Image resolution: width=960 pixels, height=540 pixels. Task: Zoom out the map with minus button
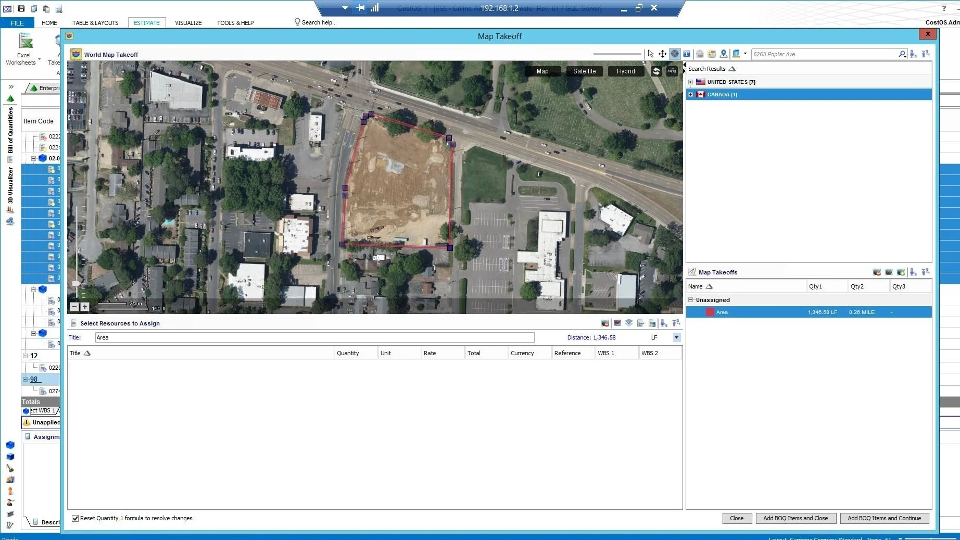74,307
